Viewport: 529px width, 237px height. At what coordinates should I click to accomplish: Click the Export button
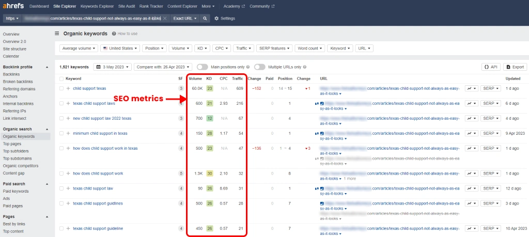[515, 67]
